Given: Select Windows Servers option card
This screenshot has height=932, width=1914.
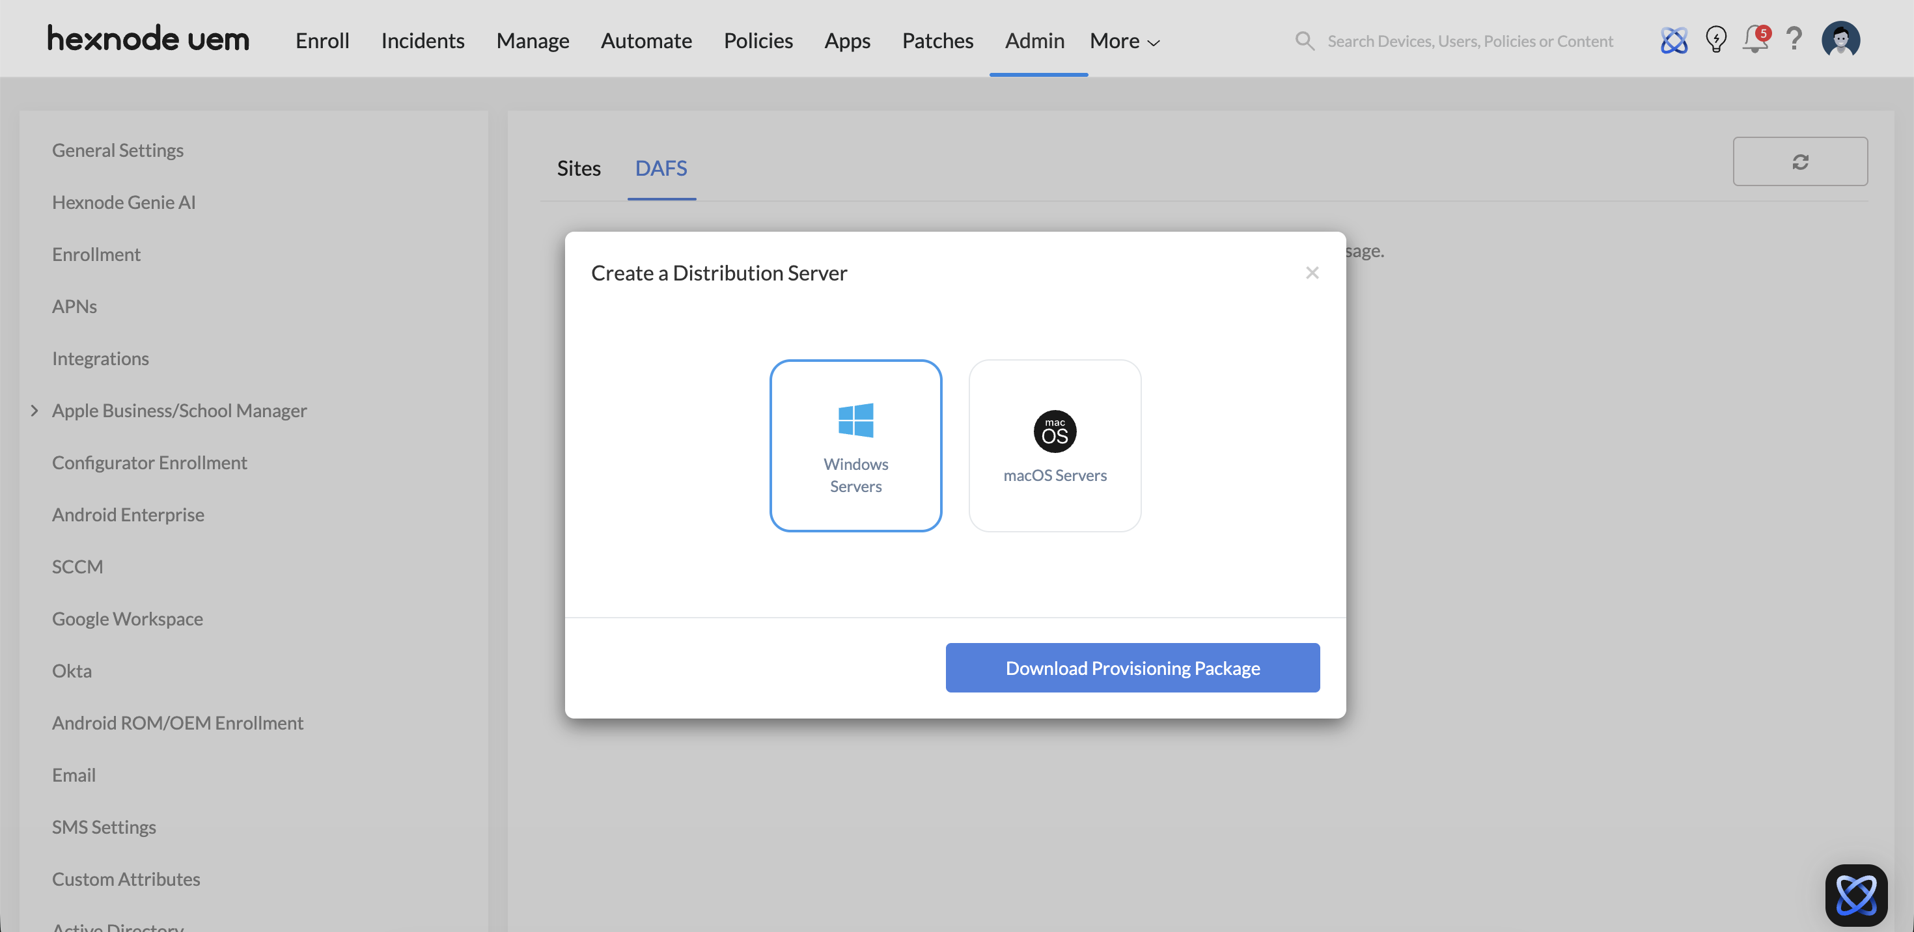Looking at the screenshot, I should tap(855, 446).
